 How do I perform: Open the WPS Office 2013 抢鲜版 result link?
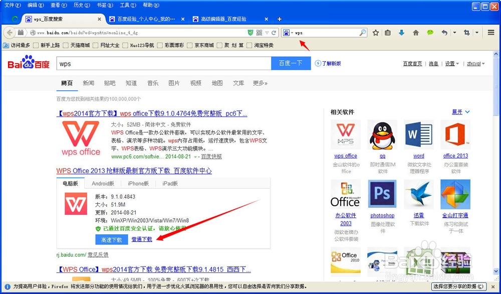[134, 171]
